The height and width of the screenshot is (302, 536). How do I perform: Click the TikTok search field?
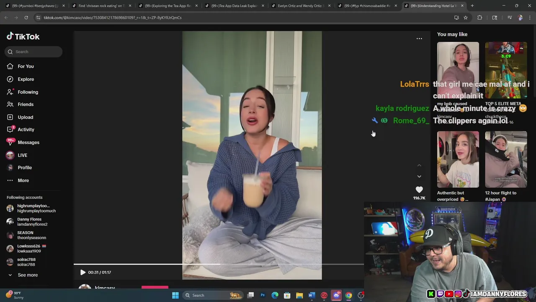pyautogui.click(x=33, y=52)
